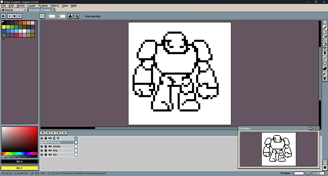Viewport: 328px width, 176px height.
Task: Hide the bg layer
Action: click(42, 155)
